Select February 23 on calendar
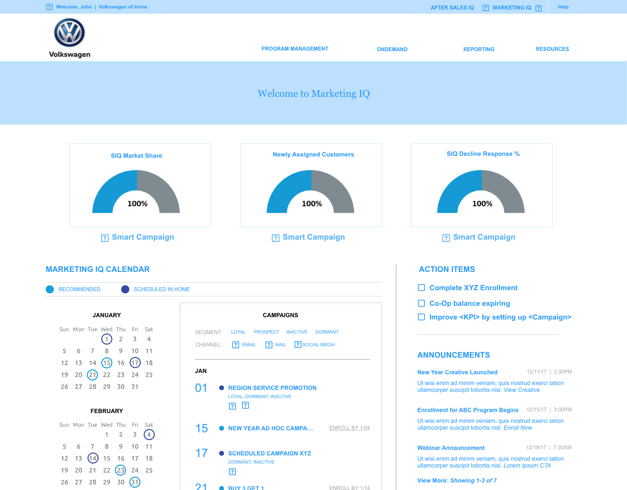Screen dimensions: 627x490 [x=121, y=470]
